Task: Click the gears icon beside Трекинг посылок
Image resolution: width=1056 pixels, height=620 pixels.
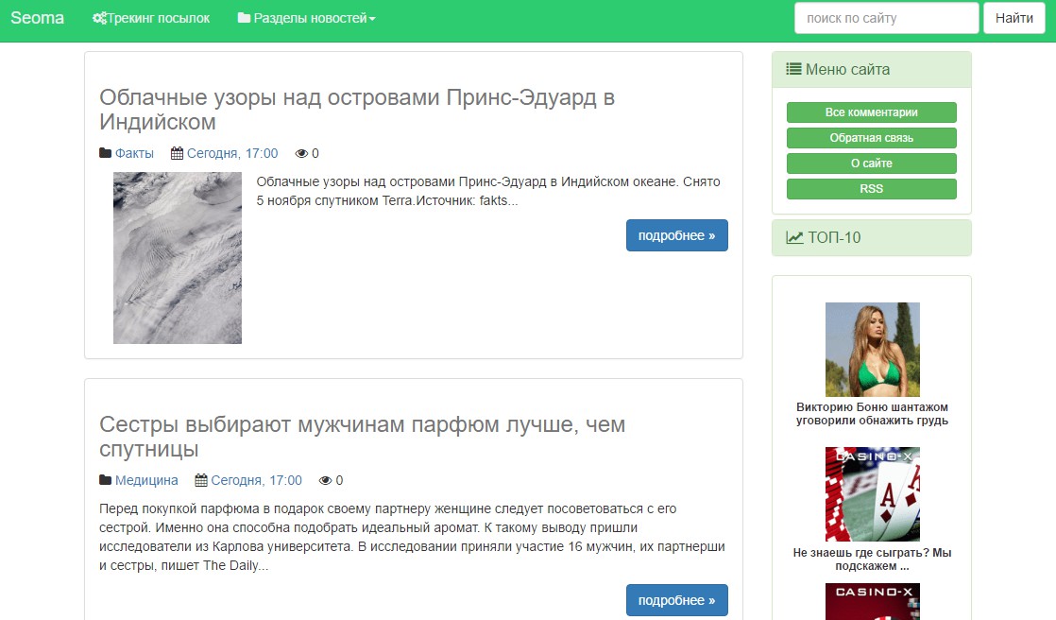Action: [x=100, y=18]
